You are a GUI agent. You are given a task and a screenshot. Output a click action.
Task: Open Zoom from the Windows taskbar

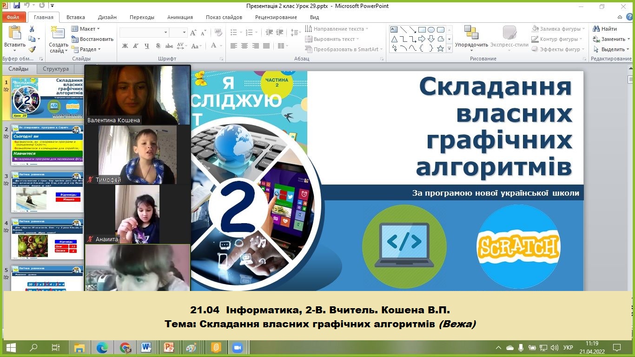click(238, 348)
